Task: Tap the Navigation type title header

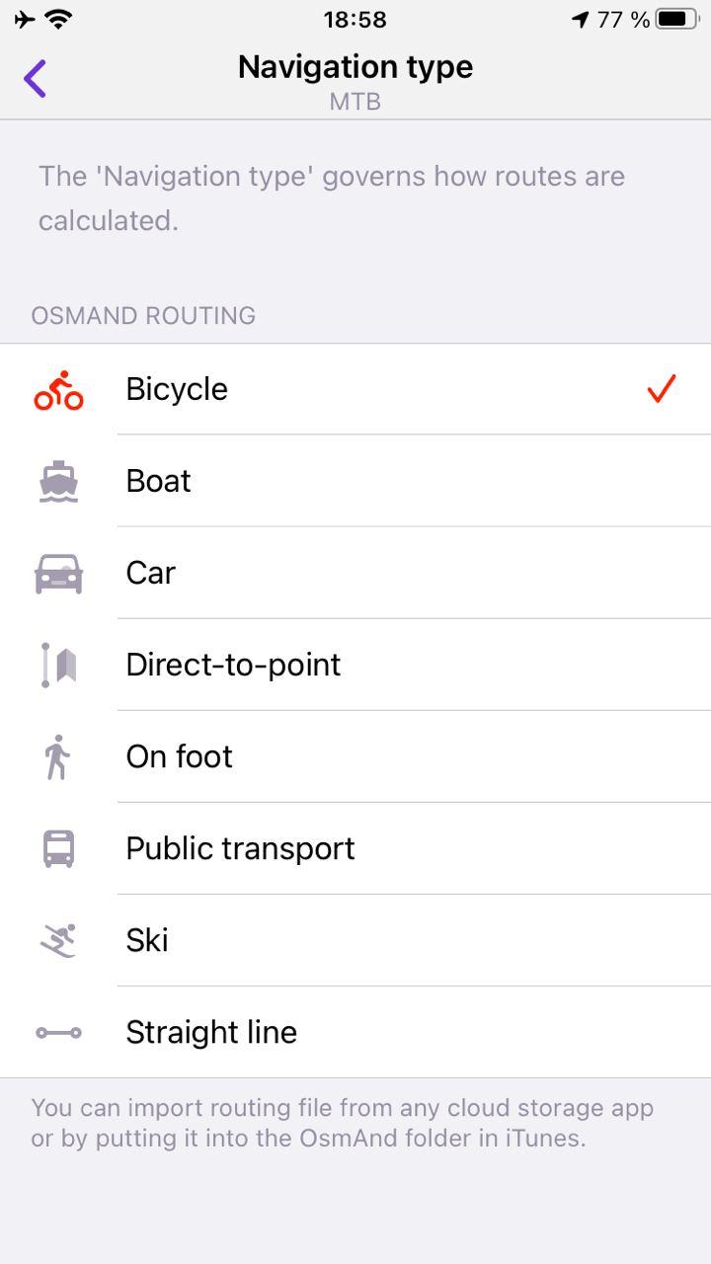Action: click(355, 67)
